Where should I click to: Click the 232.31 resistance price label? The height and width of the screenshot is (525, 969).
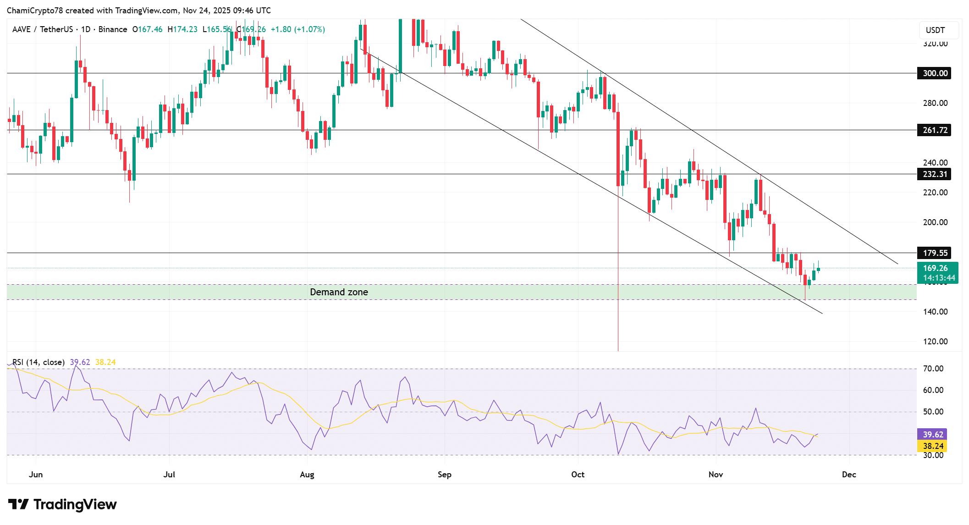coord(934,174)
